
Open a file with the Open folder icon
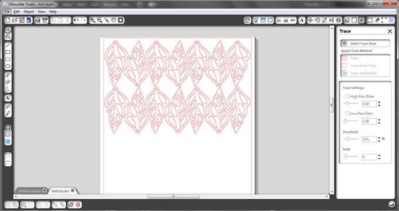pos(15,20)
